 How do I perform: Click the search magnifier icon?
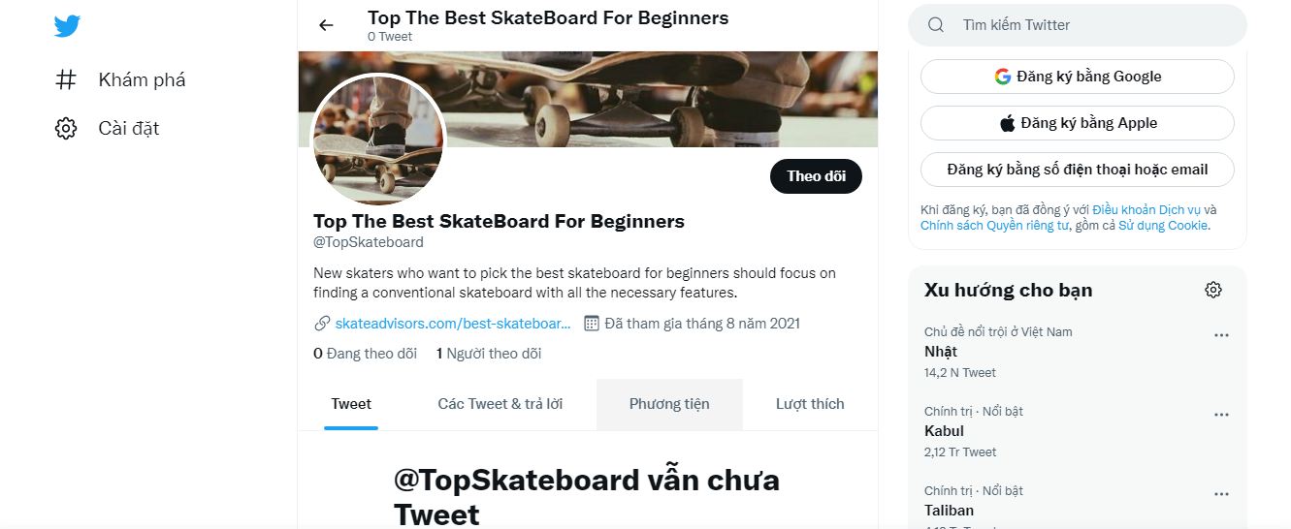(x=936, y=25)
